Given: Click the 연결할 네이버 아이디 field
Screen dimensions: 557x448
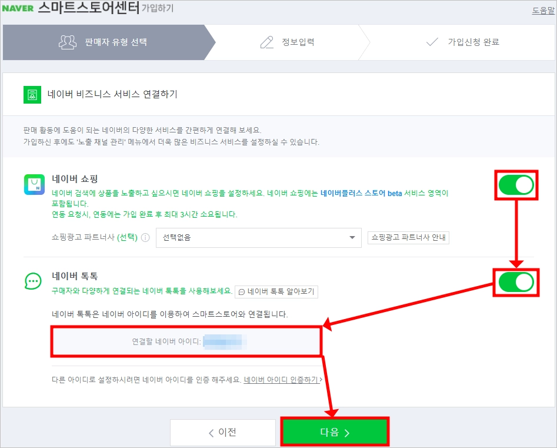Looking at the screenshot, I should 186,341.
